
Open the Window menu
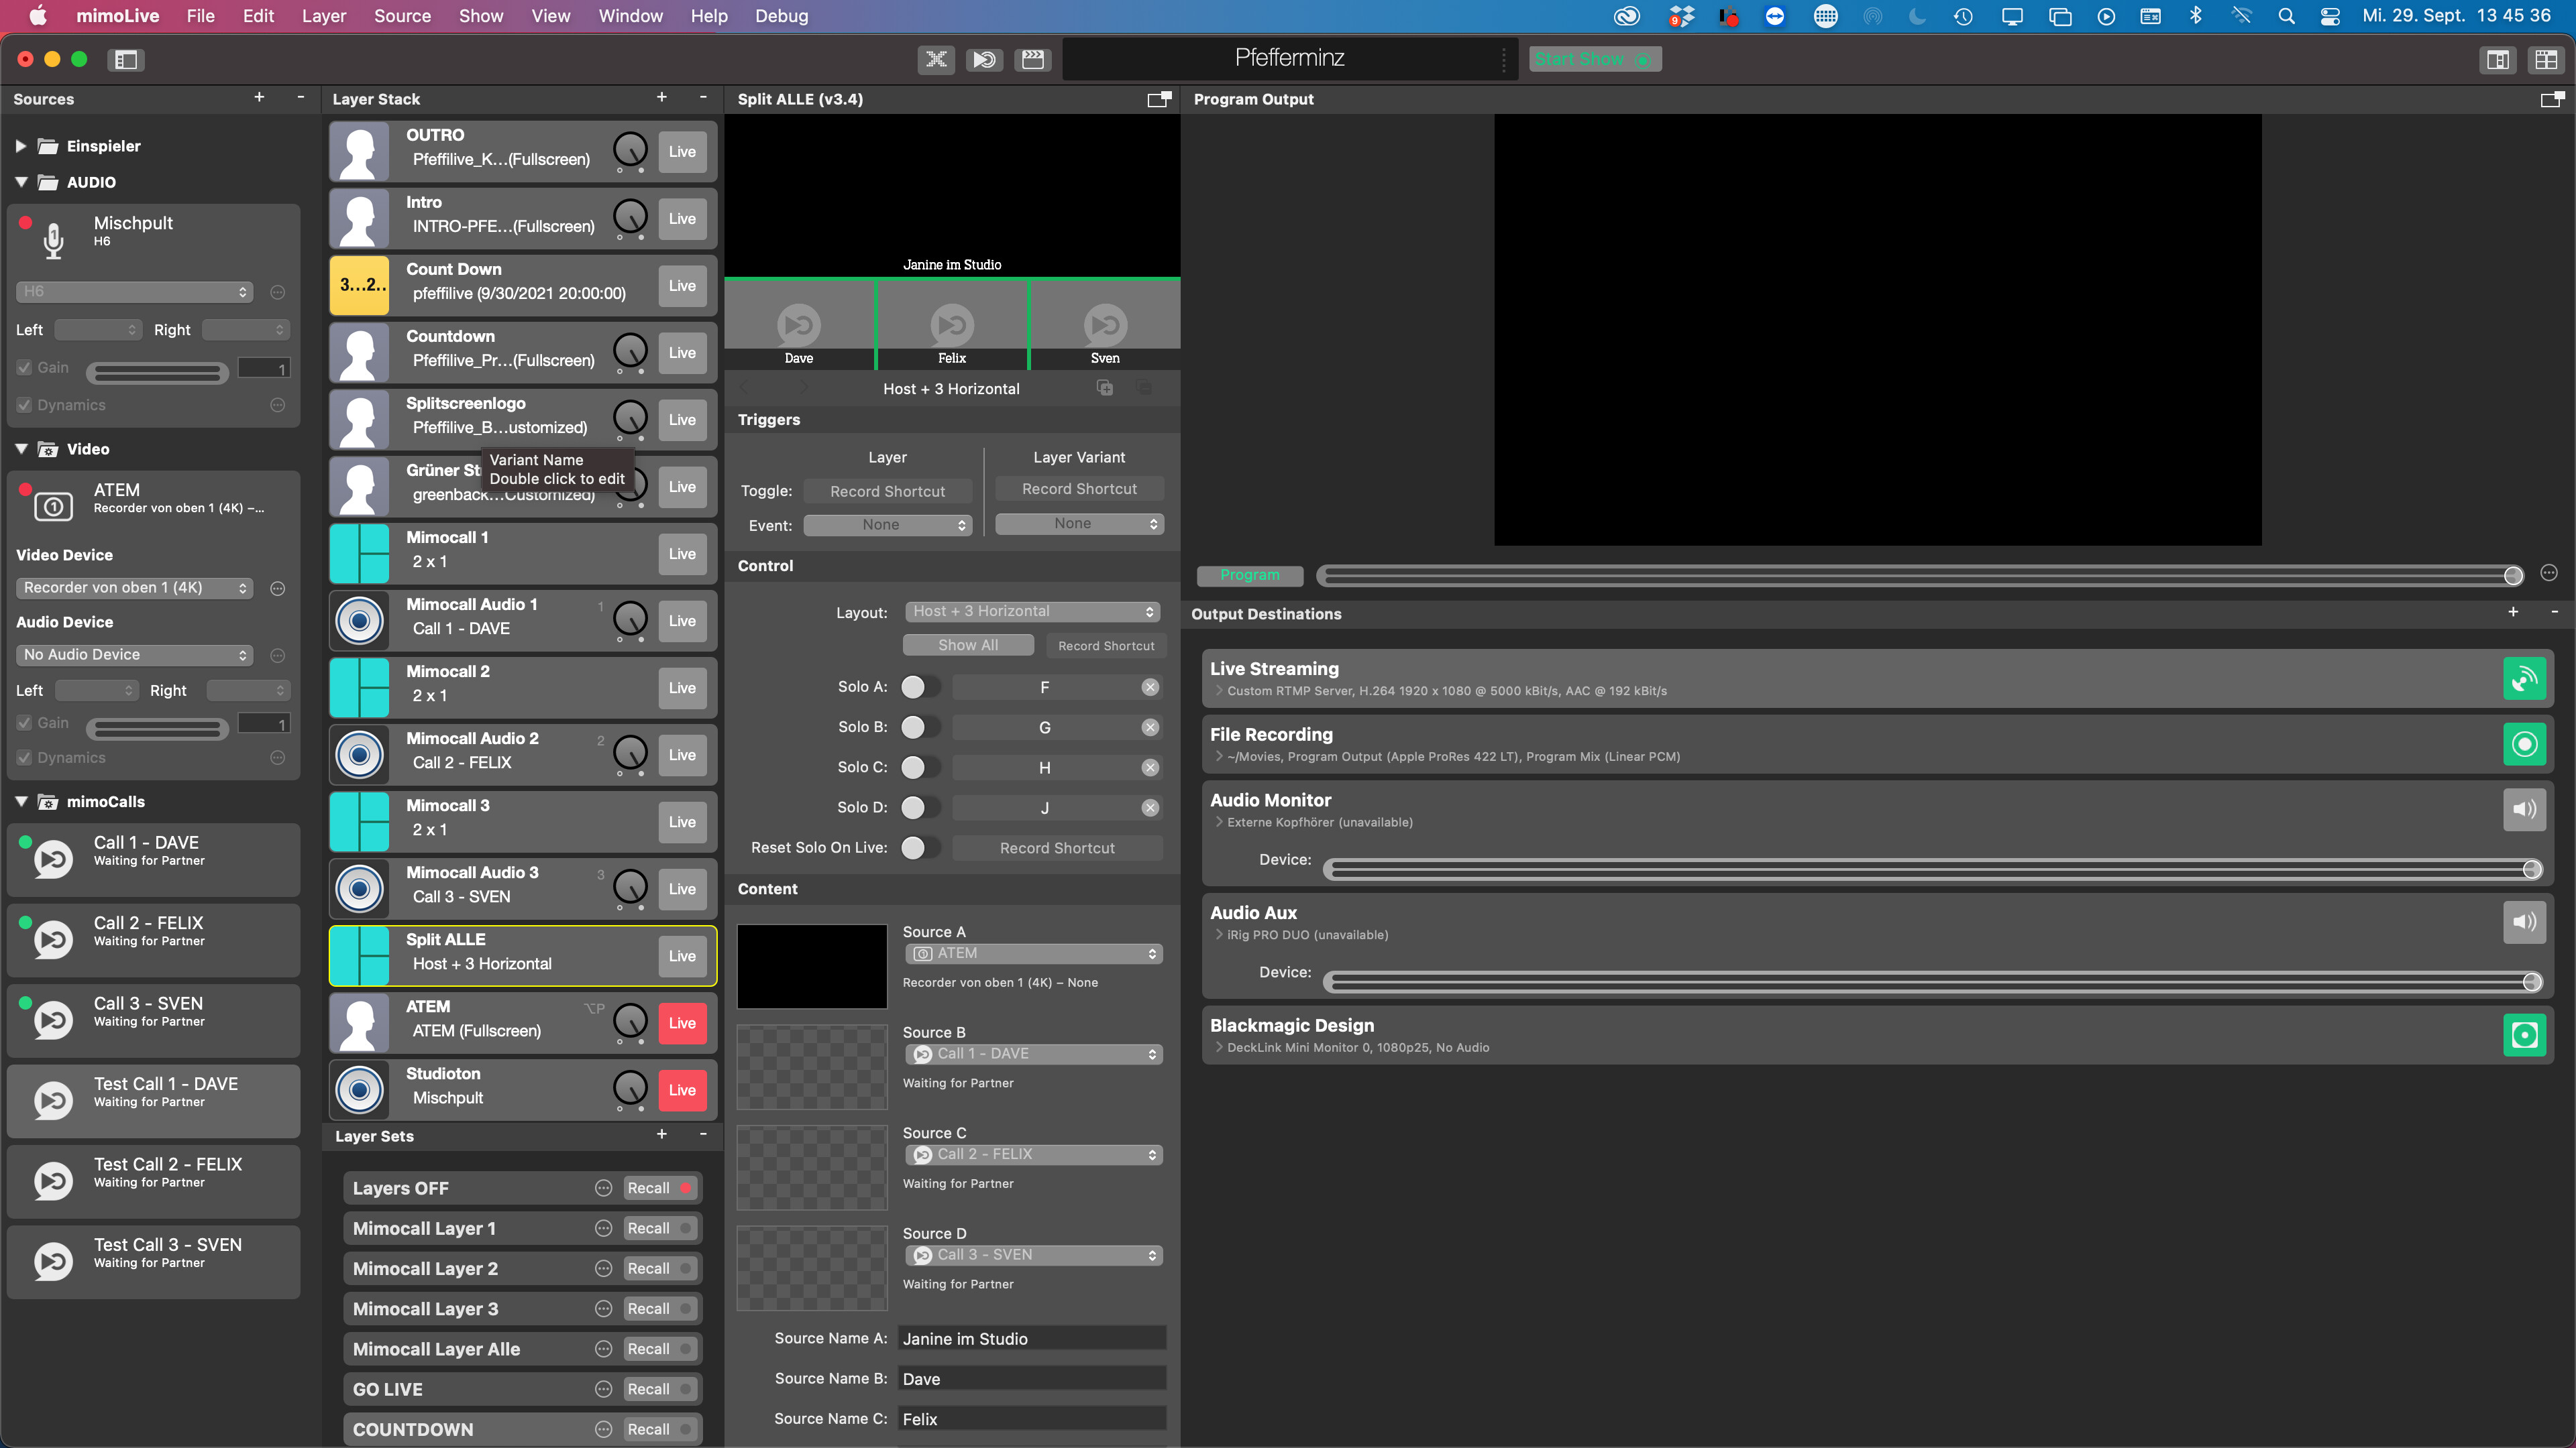click(x=630, y=16)
